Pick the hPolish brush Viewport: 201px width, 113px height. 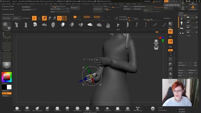[x=97, y=109]
